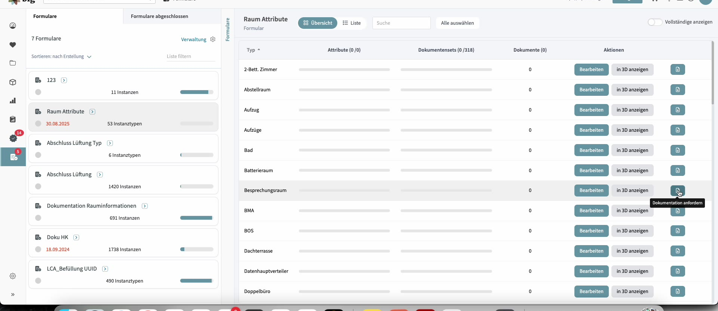Screen dimensions: 718x311
Task: Expand Abschluss Lüftung chevron
Action: tap(100, 174)
